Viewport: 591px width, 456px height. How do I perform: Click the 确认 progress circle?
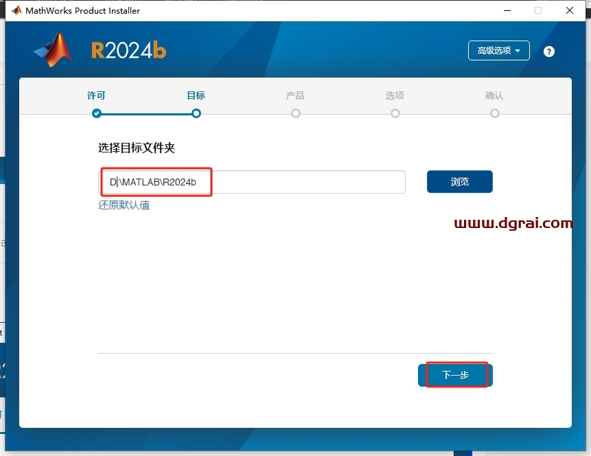(x=494, y=113)
